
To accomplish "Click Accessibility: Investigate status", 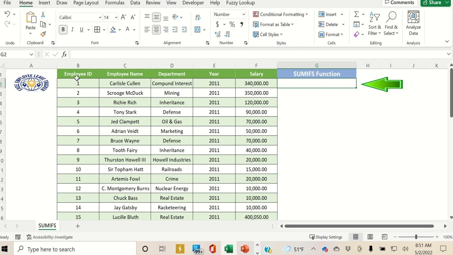I will (x=50, y=237).
